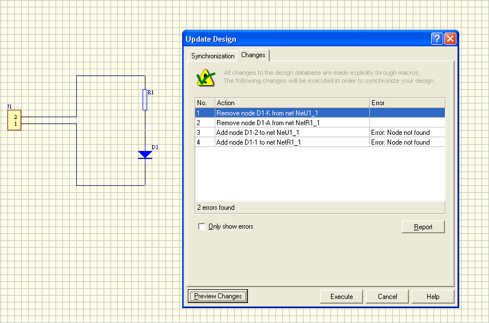This screenshot has height=323, width=489.
Task: Enable Only show errors checkbox
Action: click(x=202, y=226)
